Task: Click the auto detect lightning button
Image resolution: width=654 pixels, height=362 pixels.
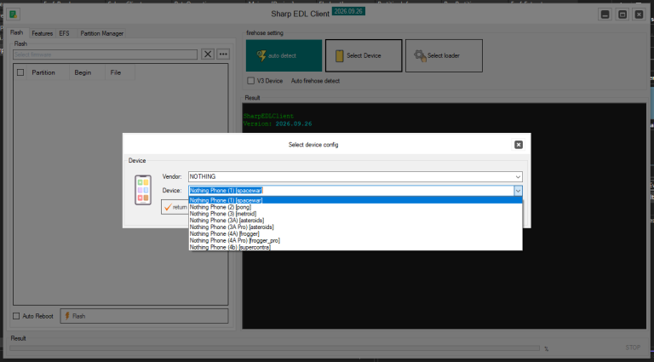Action: point(284,55)
